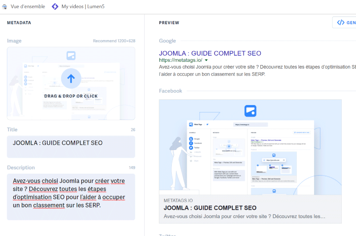Click the Facebook section label

pyautogui.click(x=170, y=91)
